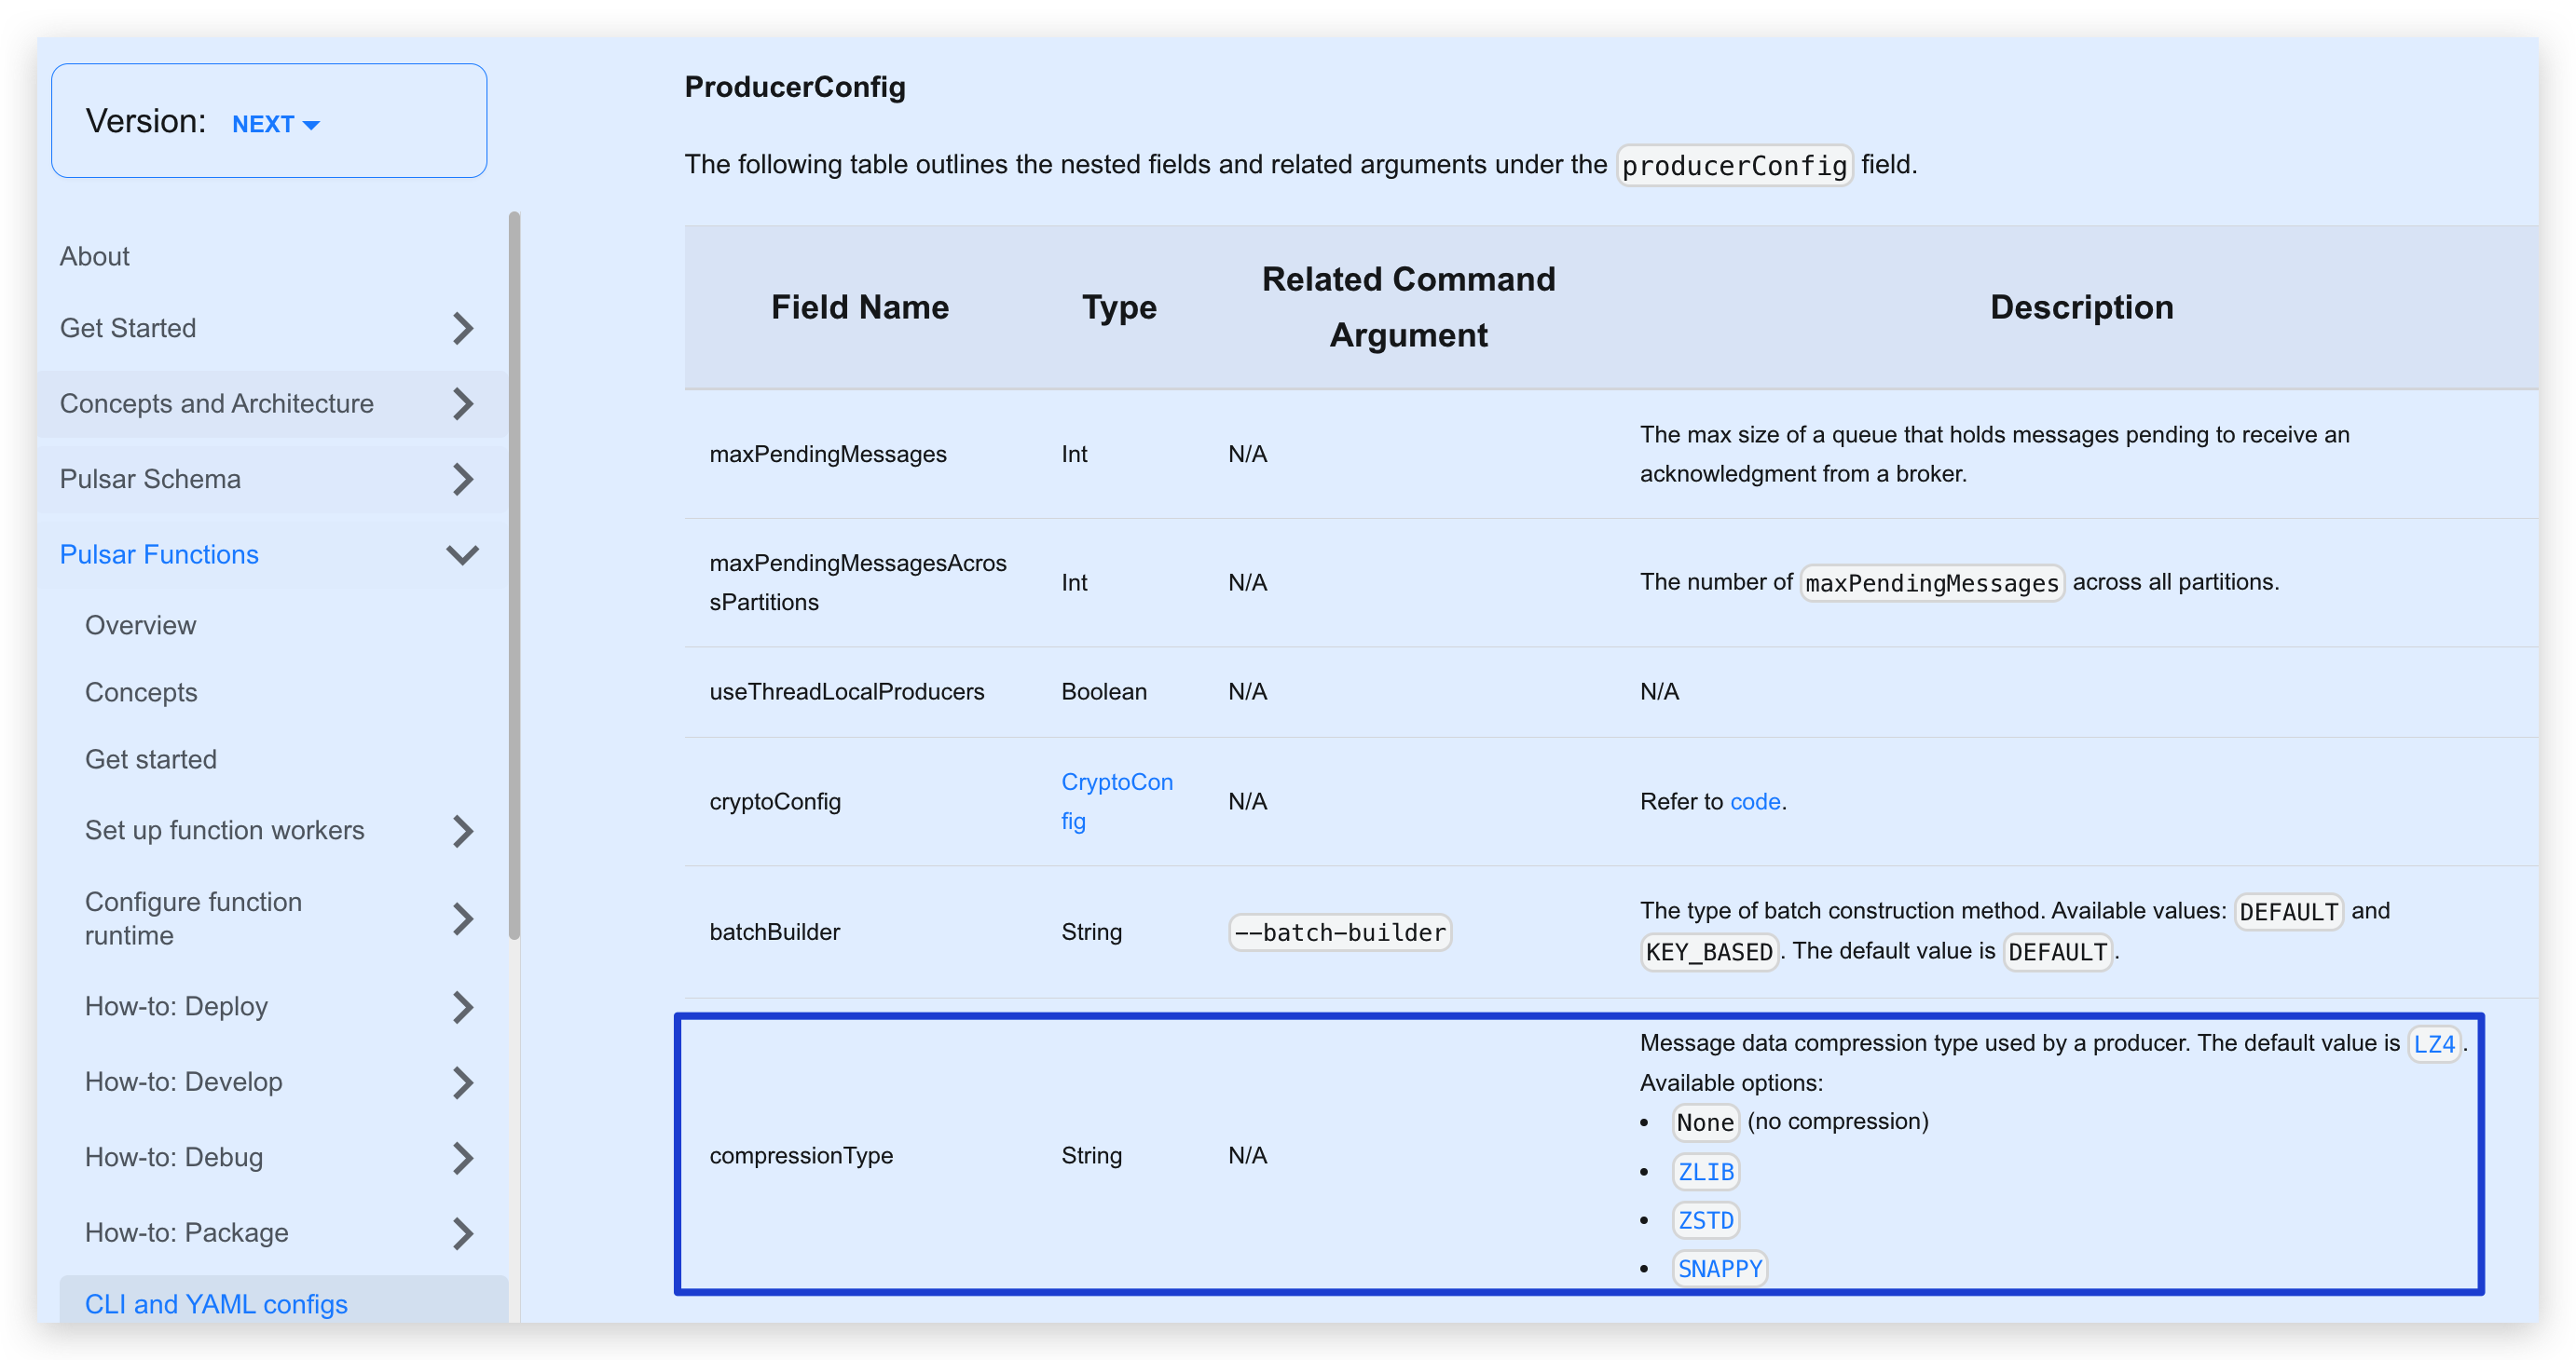2576x1360 pixels.
Task: Expand the Pulsar Schema chevron
Action: coord(462,479)
